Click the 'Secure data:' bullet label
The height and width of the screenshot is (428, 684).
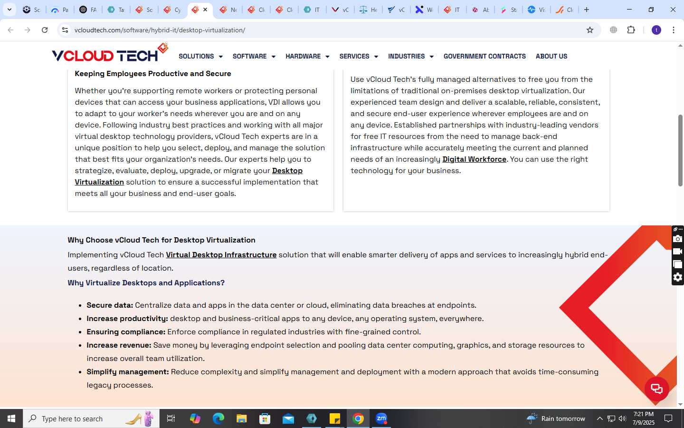pos(110,305)
